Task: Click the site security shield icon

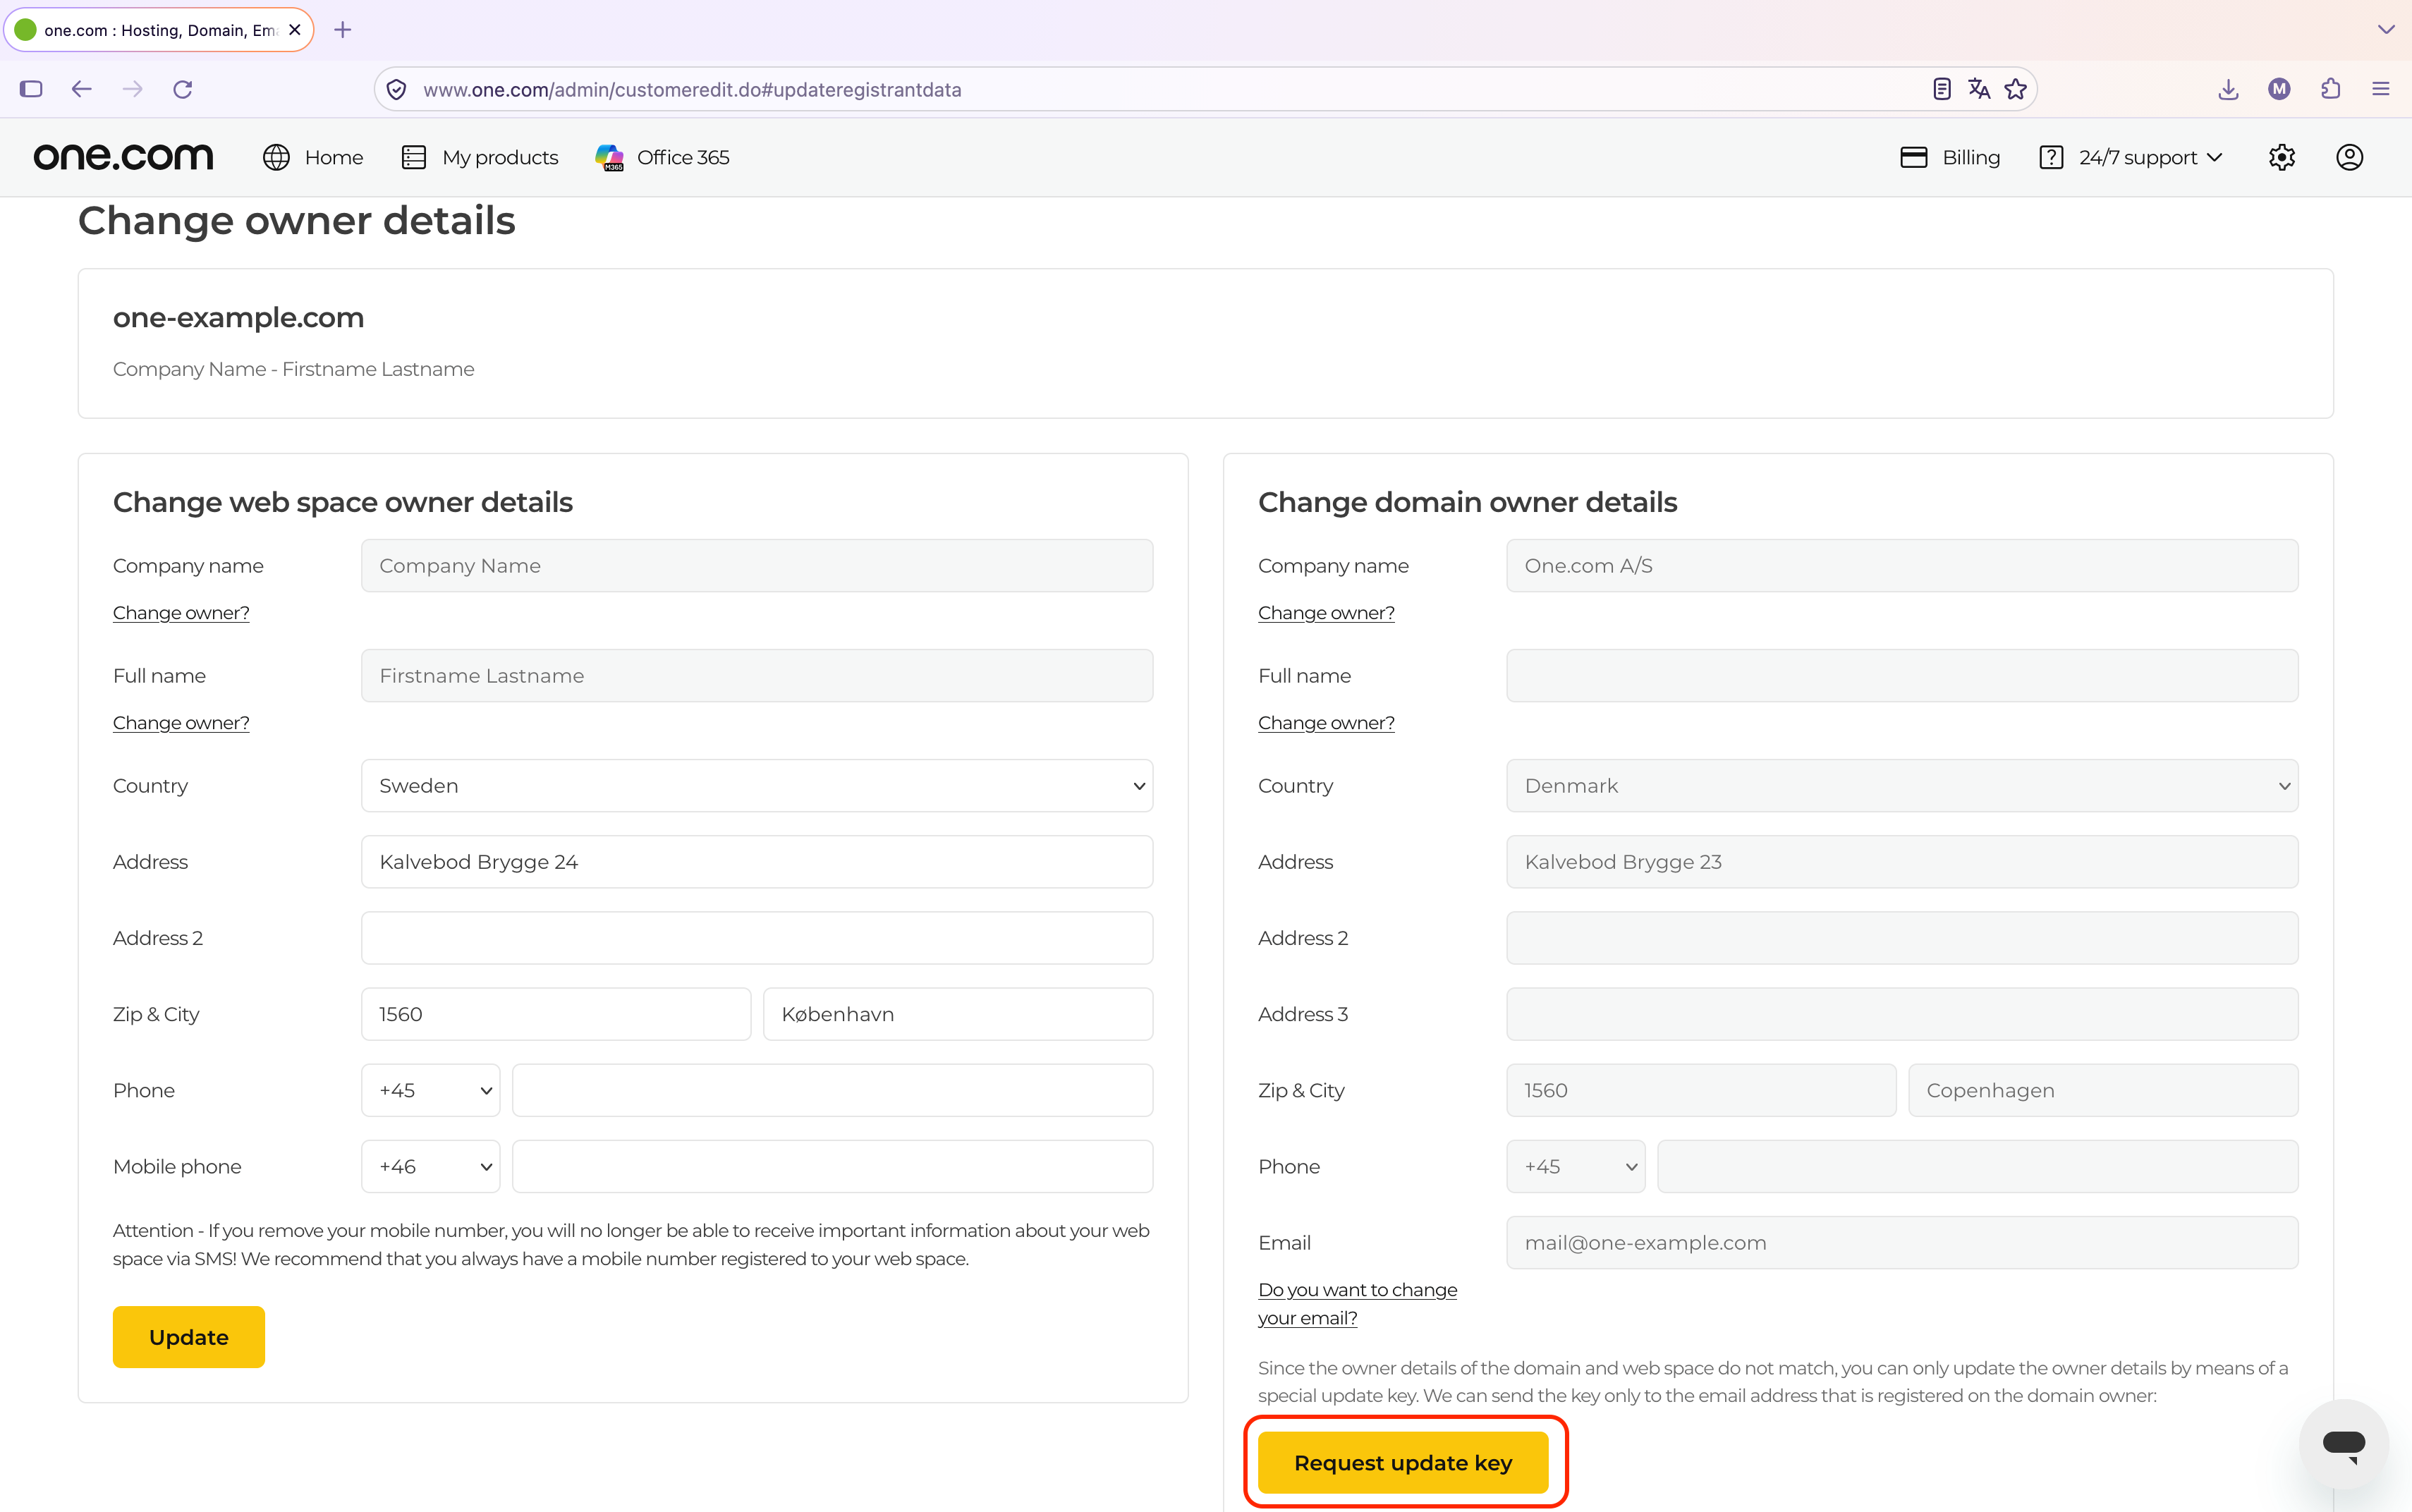Action: pos(397,89)
